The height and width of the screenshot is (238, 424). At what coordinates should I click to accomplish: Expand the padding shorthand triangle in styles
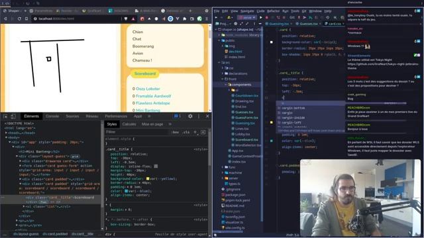[x=128, y=187]
